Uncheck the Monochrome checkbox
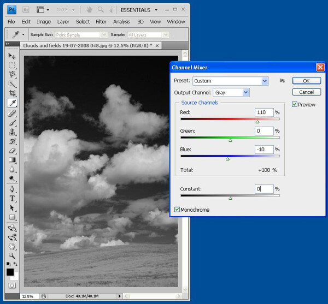 coord(177,210)
